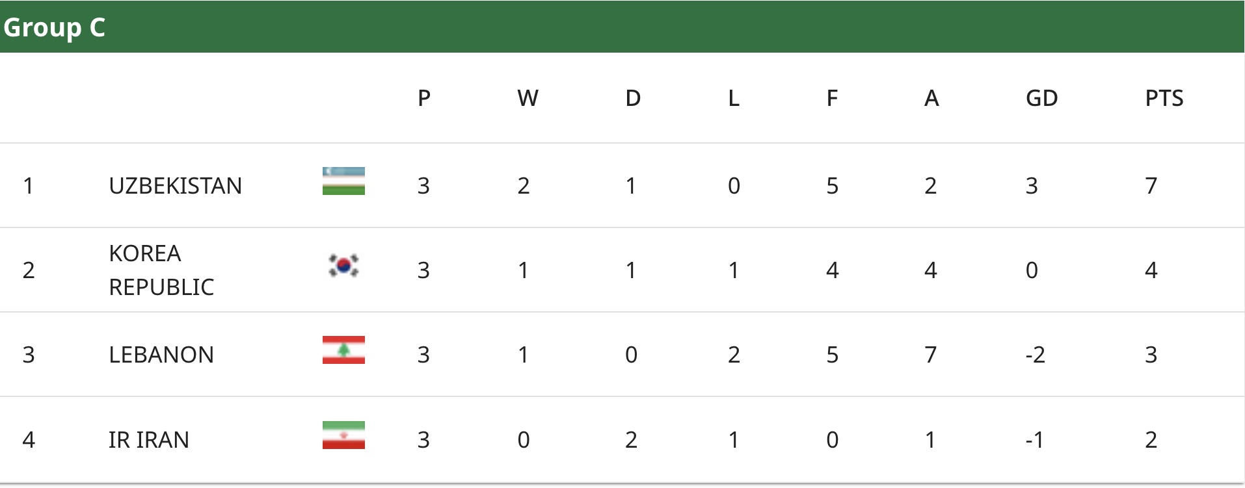Click the D column header

(633, 98)
